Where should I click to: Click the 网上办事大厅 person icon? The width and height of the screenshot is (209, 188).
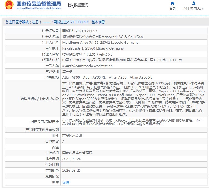coord(194,3)
